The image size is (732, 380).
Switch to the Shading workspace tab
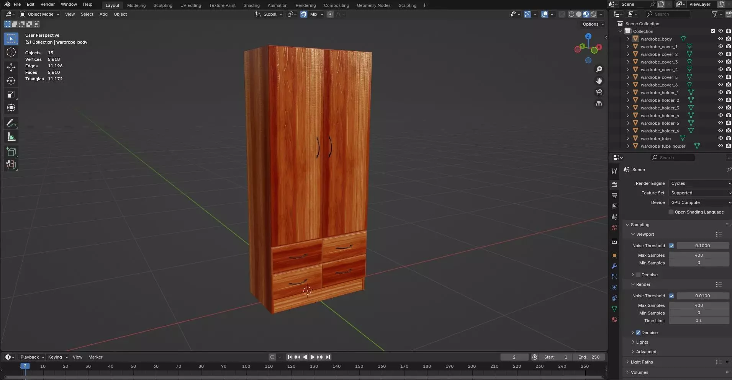click(x=251, y=5)
